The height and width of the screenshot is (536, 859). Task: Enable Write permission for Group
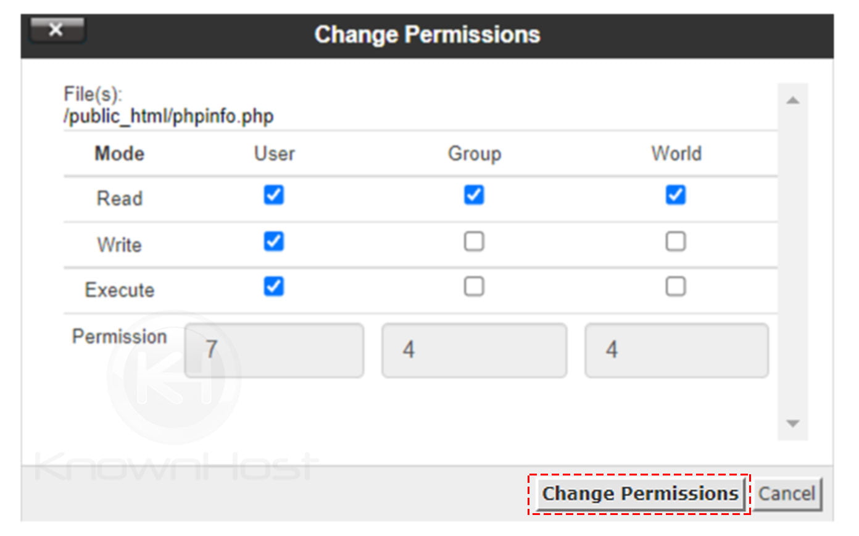(474, 241)
